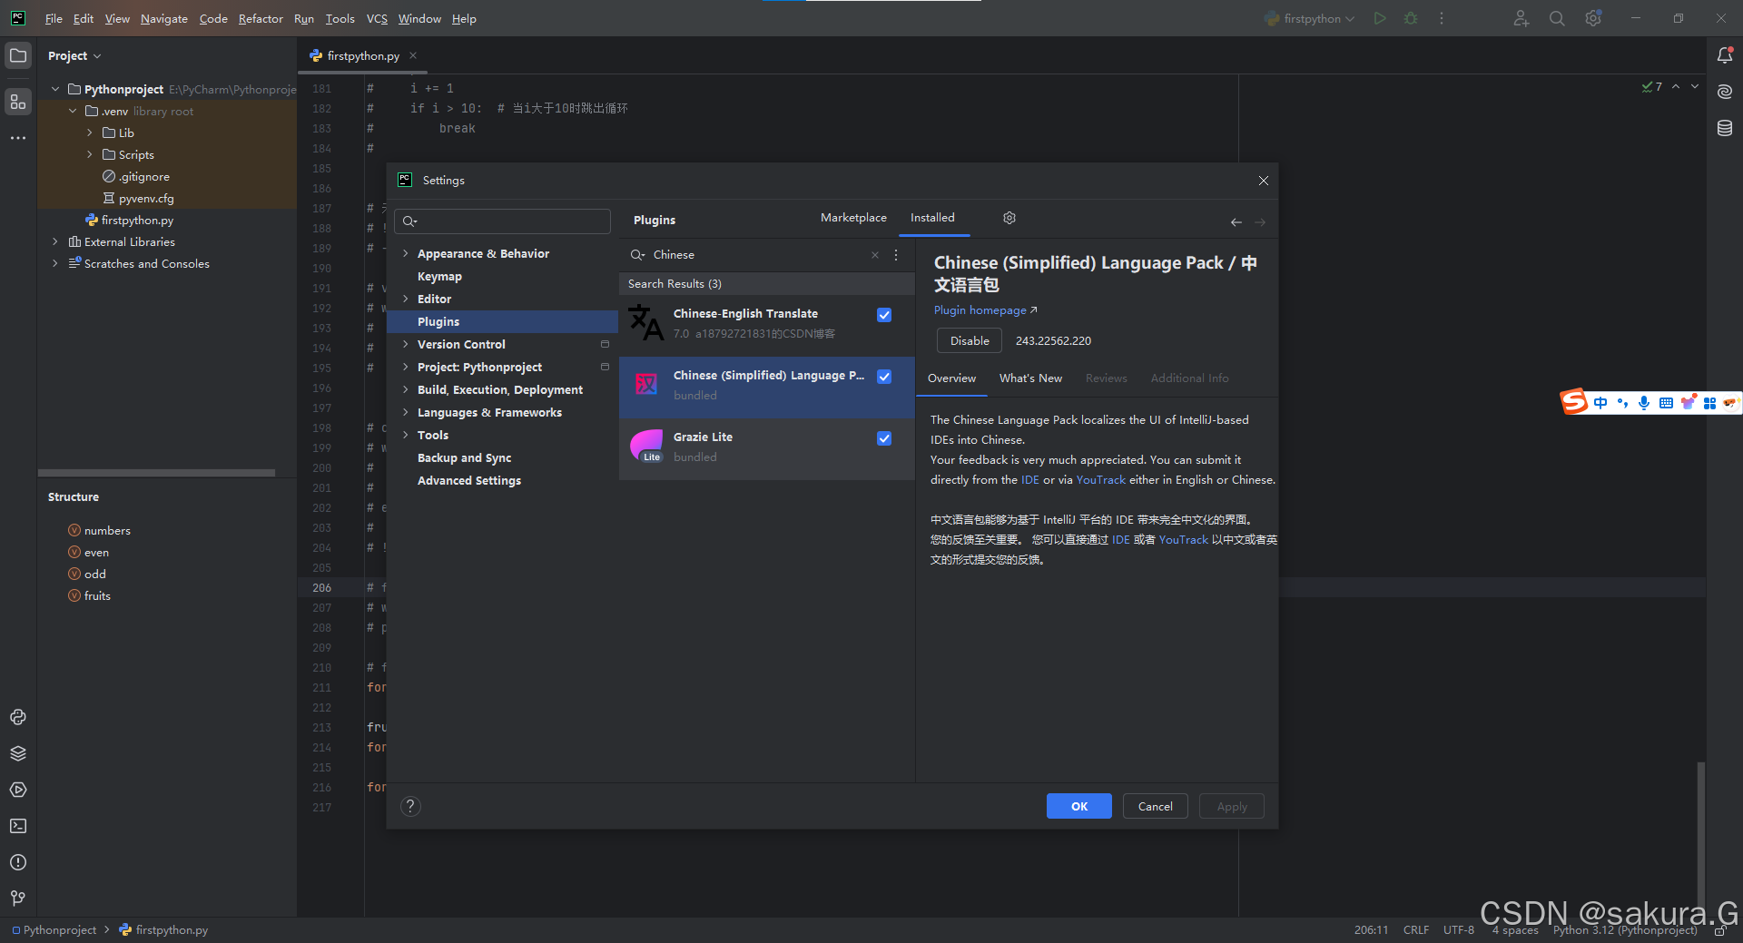The width and height of the screenshot is (1743, 943).
Task: Clear the Chinese plugin search text
Action: (x=875, y=255)
